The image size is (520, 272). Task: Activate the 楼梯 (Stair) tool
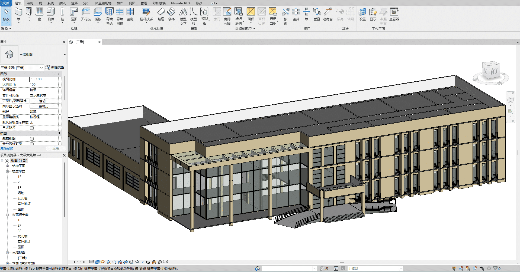point(171,12)
